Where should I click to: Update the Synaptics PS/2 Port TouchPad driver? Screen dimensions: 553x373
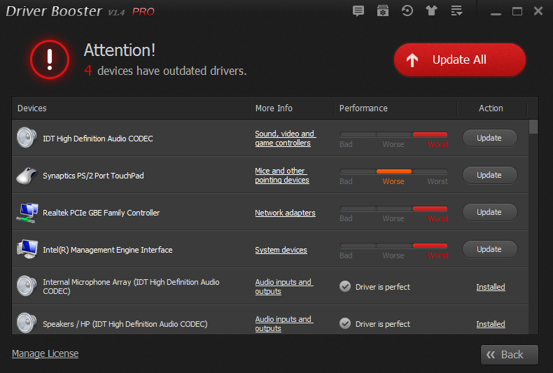[489, 175]
